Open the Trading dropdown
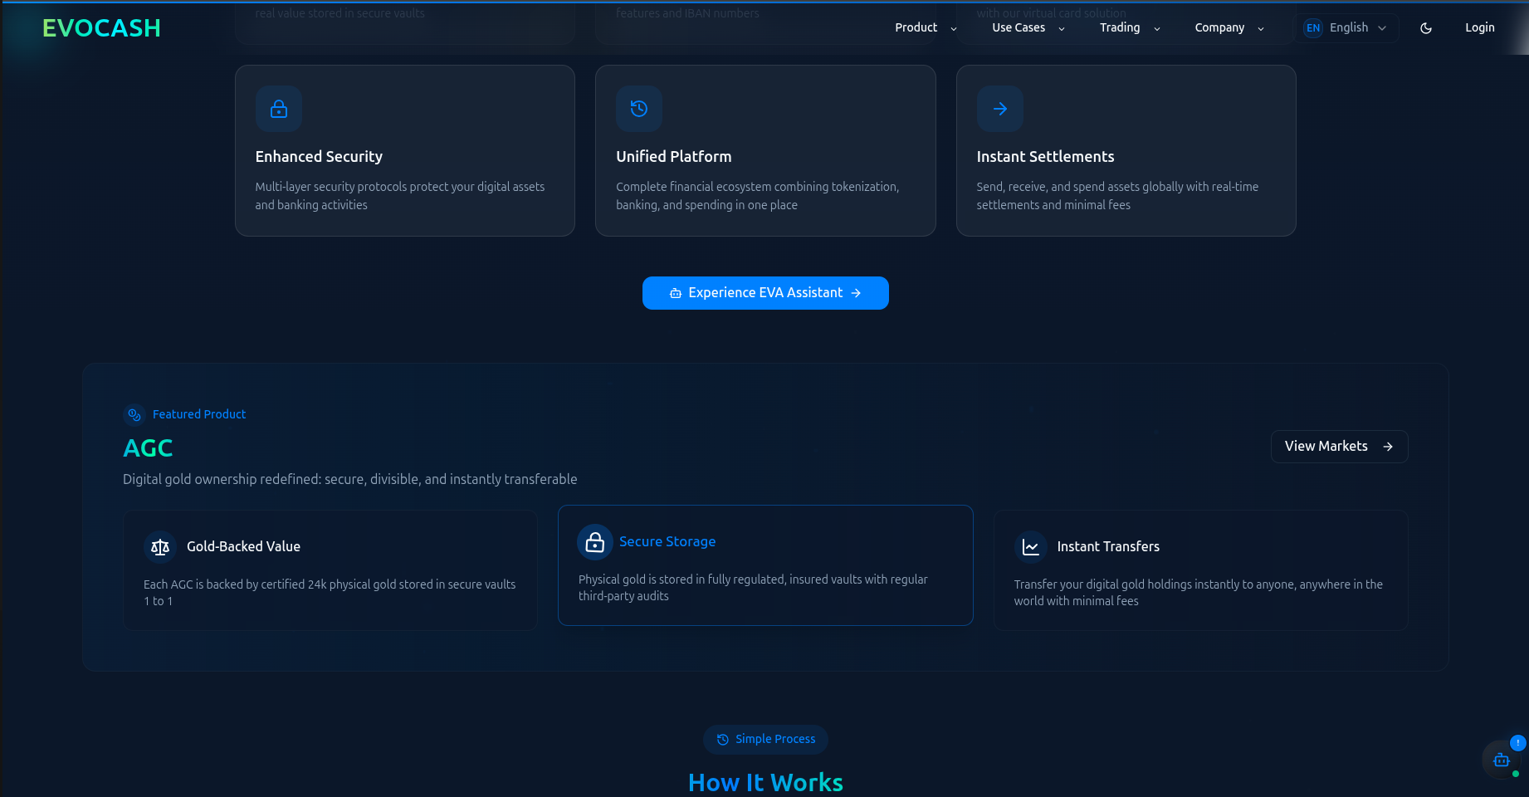Screen dimensions: 1529x797 (1126, 27)
